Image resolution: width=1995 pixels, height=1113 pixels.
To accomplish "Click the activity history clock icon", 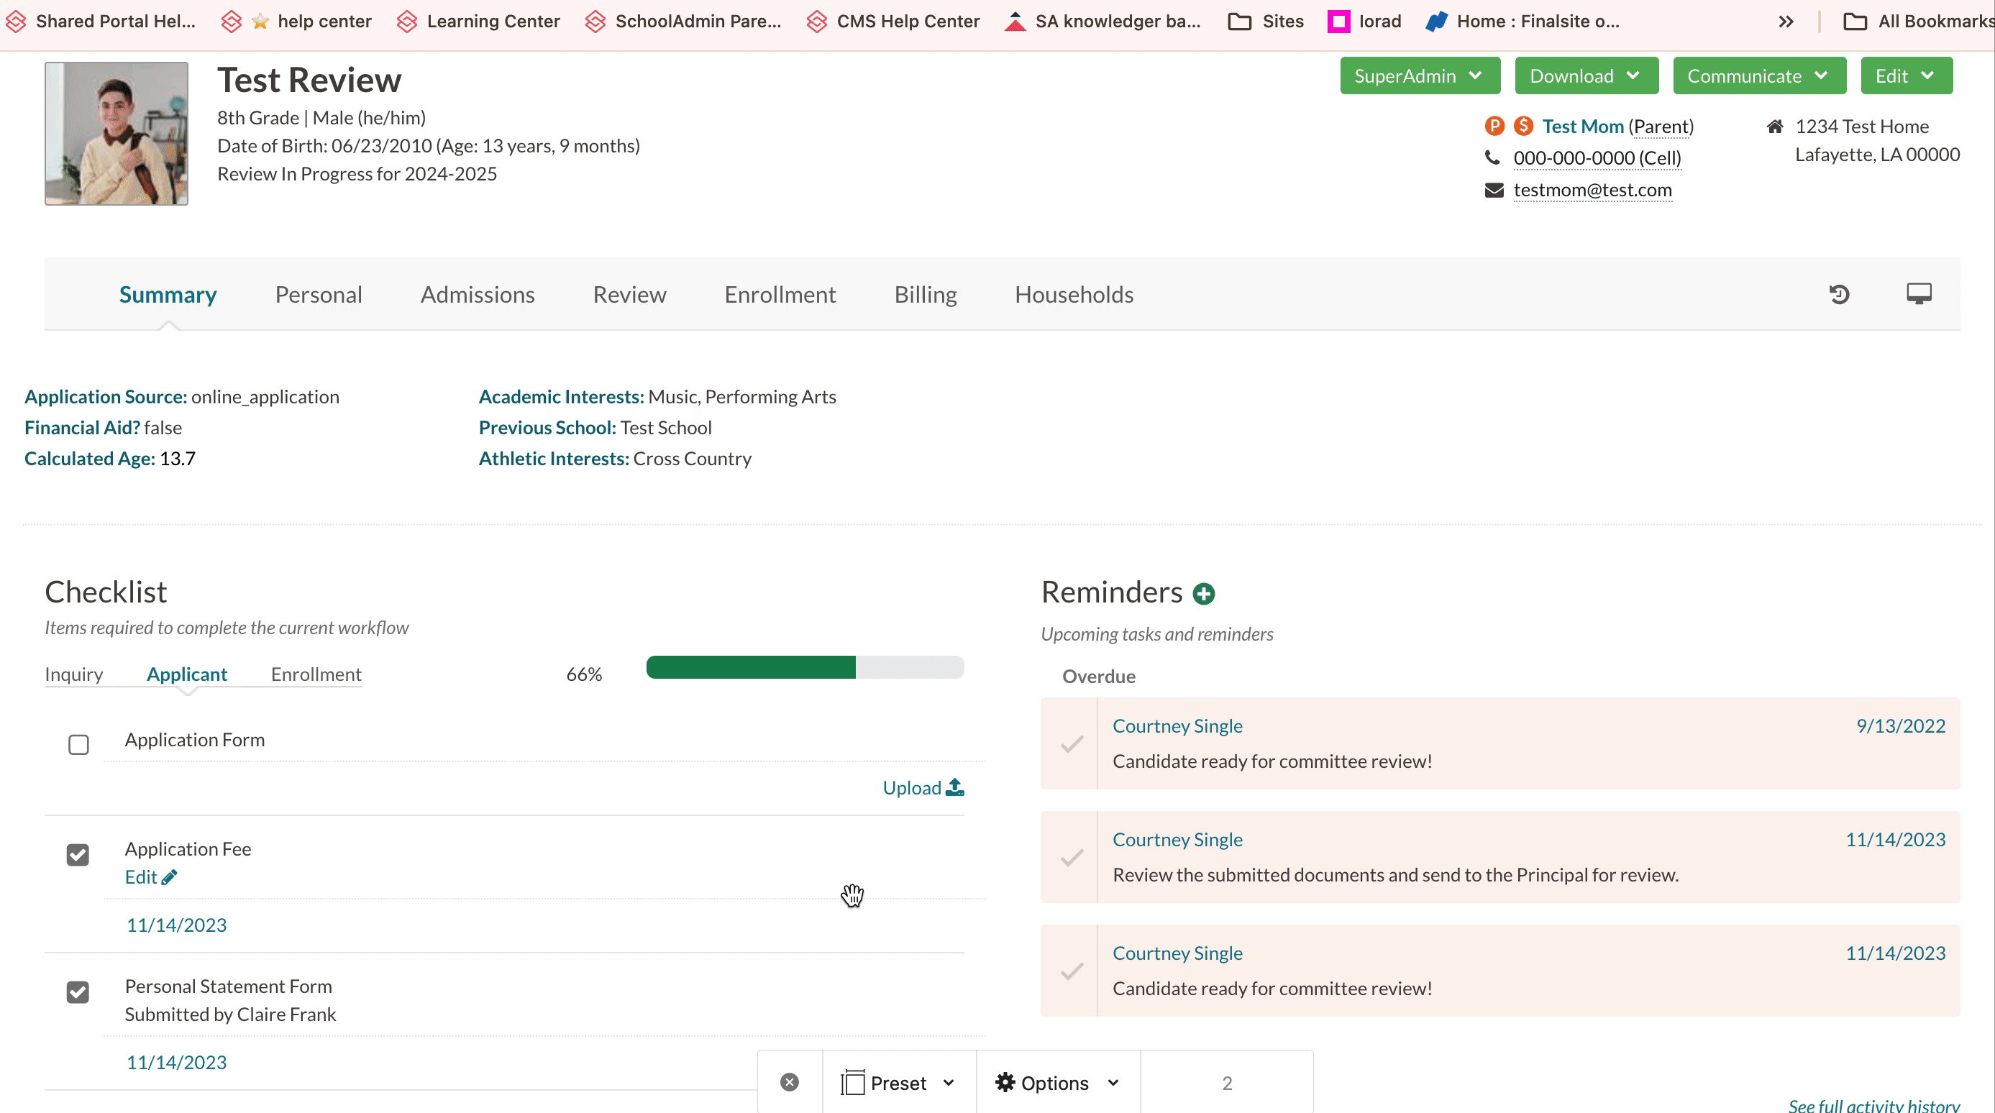I will click(1840, 294).
